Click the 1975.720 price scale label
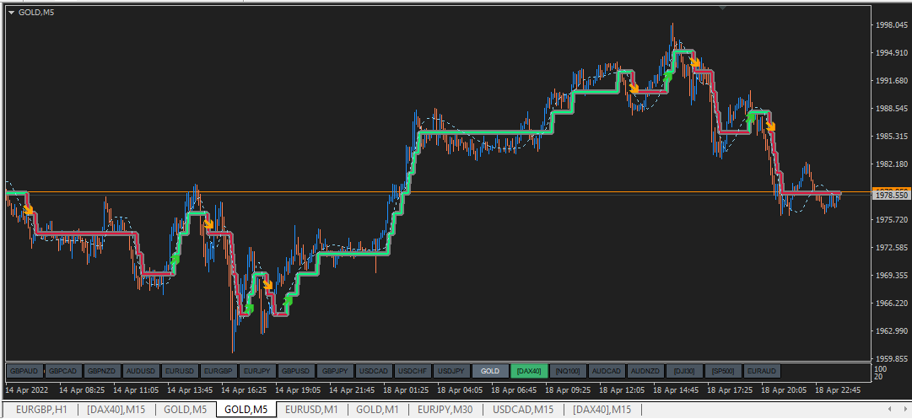The width and height of the screenshot is (912, 419). [890, 220]
